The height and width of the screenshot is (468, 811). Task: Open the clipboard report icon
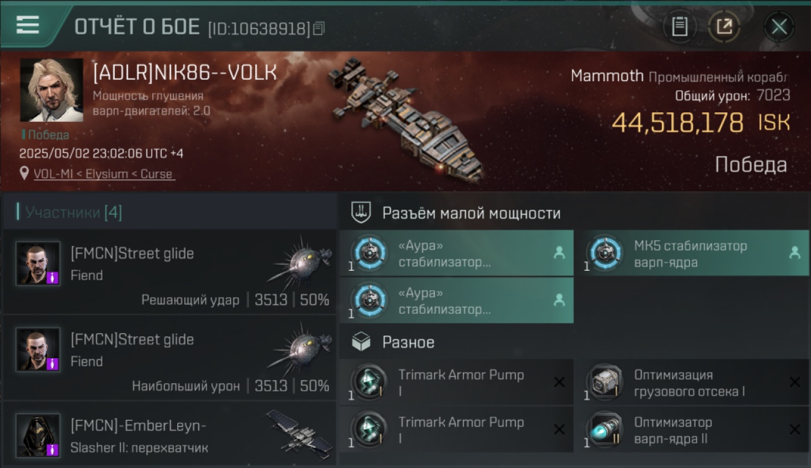[680, 27]
